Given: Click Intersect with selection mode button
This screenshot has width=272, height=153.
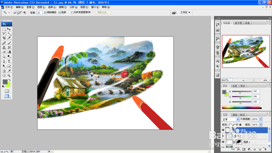Looking at the screenshot, I should 24,13.
